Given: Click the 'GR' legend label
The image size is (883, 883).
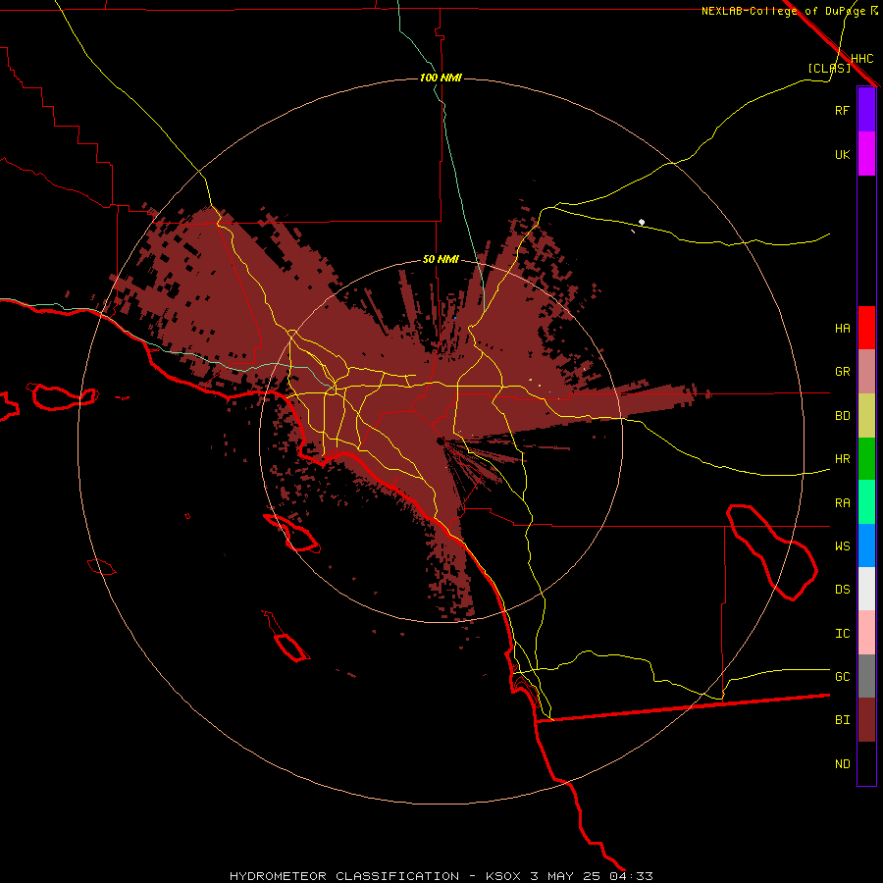Looking at the screenshot, I should 842,372.
